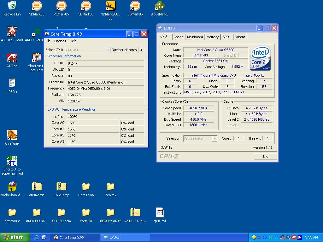323x242 pixels.
Task: Click the Intel Core 2 Quad logo
Action: click(x=260, y=58)
